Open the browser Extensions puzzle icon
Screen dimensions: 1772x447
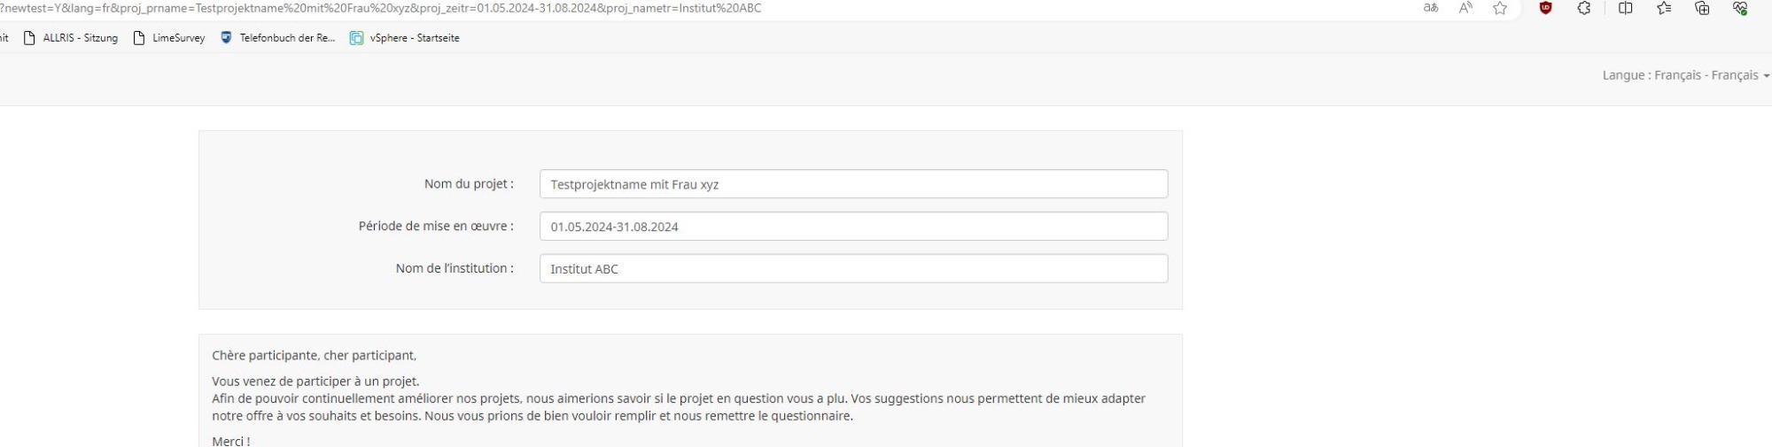[x=1584, y=8]
